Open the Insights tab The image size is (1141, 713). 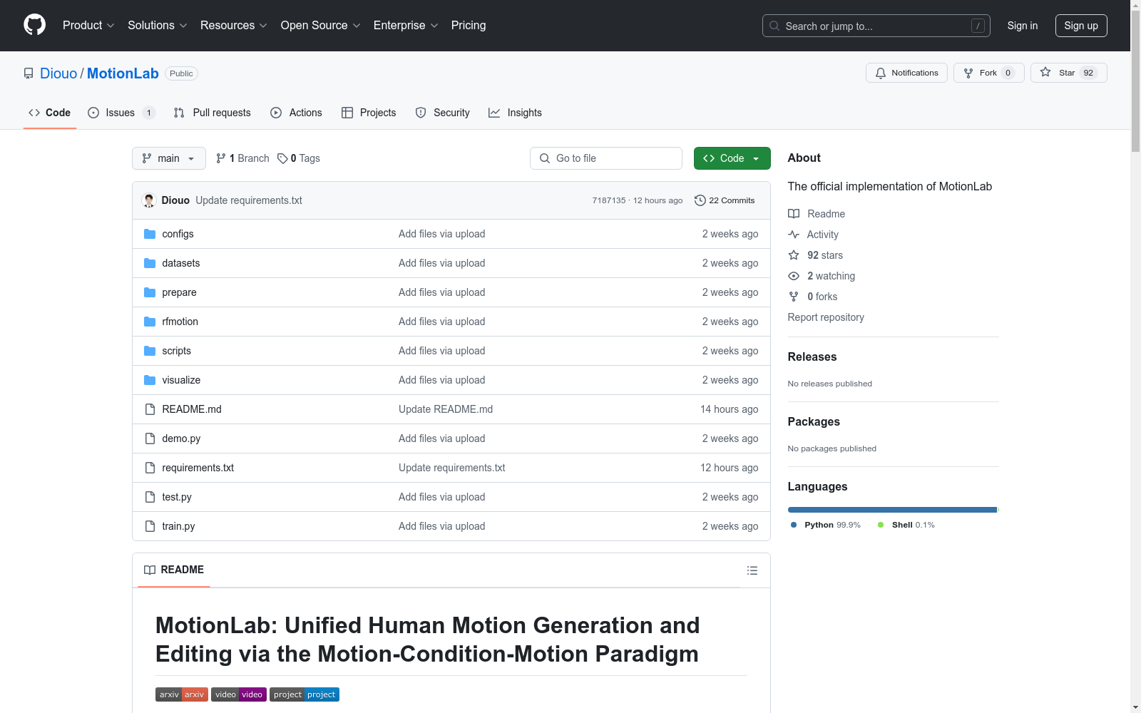[515, 113]
